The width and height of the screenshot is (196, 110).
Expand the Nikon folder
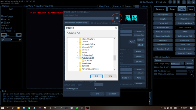[x=77, y=52]
